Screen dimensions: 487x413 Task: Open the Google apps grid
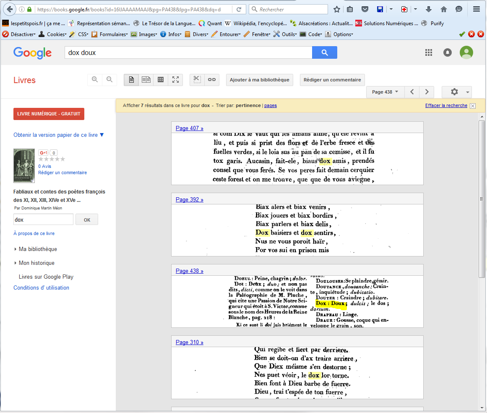coord(428,52)
